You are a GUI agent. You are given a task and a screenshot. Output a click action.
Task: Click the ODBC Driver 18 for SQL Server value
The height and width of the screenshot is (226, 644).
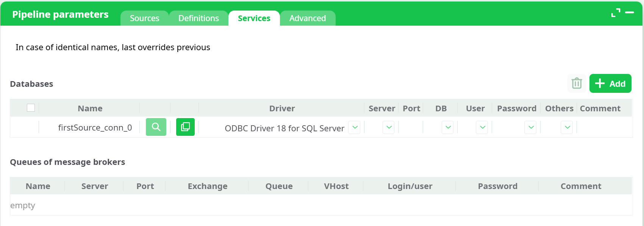(x=284, y=128)
